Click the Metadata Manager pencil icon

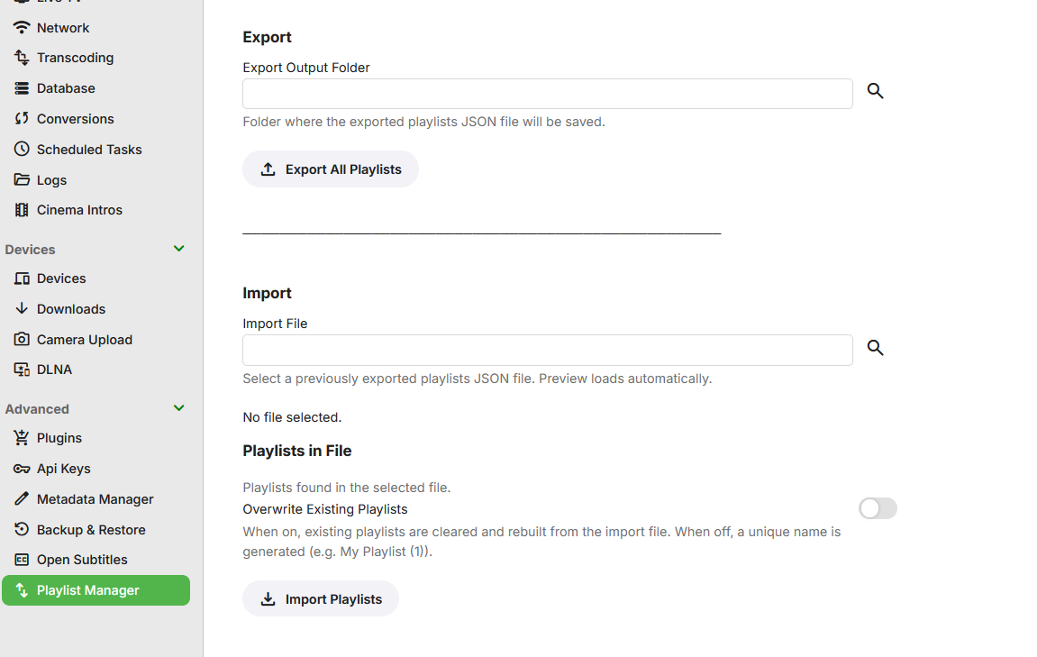tap(22, 499)
